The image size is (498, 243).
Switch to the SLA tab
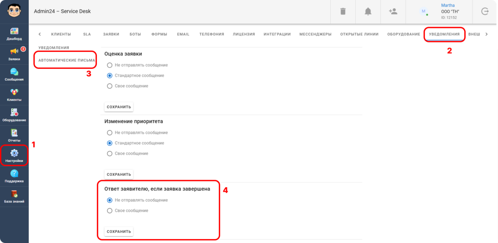pyautogui.click(x=87, y=34)
